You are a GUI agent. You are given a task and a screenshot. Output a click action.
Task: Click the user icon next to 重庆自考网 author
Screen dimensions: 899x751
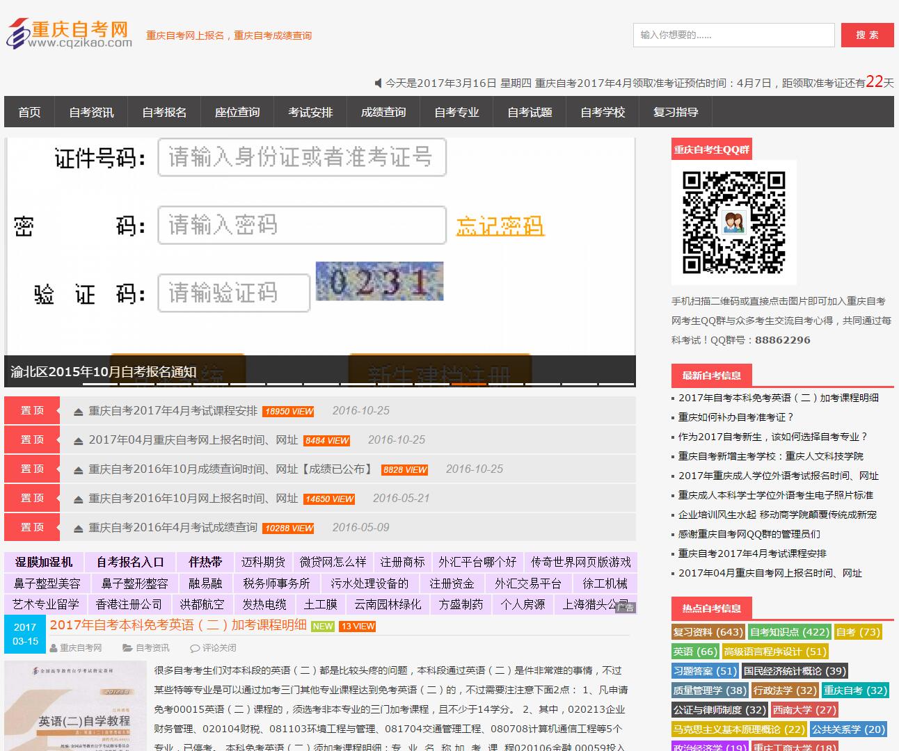point(54,648)
